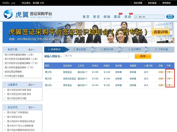Select banner slide indicator 1
The height and width of the screenshot is (132, 177).
coord(167,42)
